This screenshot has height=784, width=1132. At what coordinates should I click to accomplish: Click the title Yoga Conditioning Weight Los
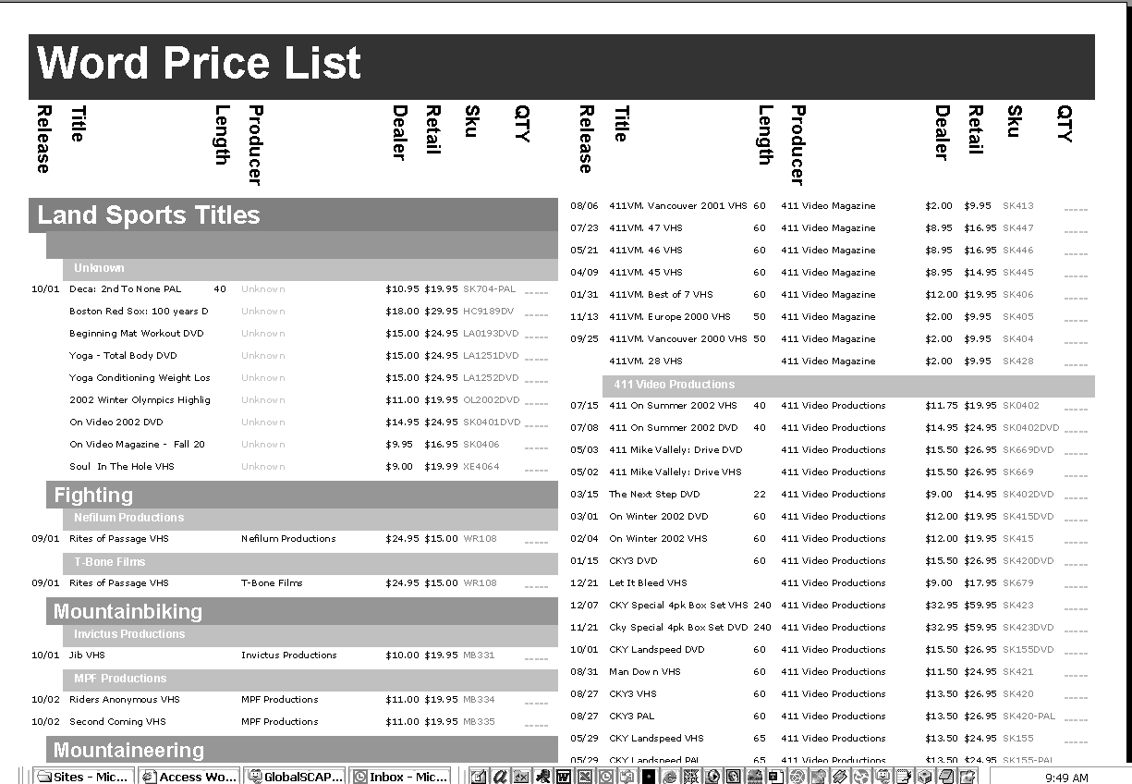140,378
